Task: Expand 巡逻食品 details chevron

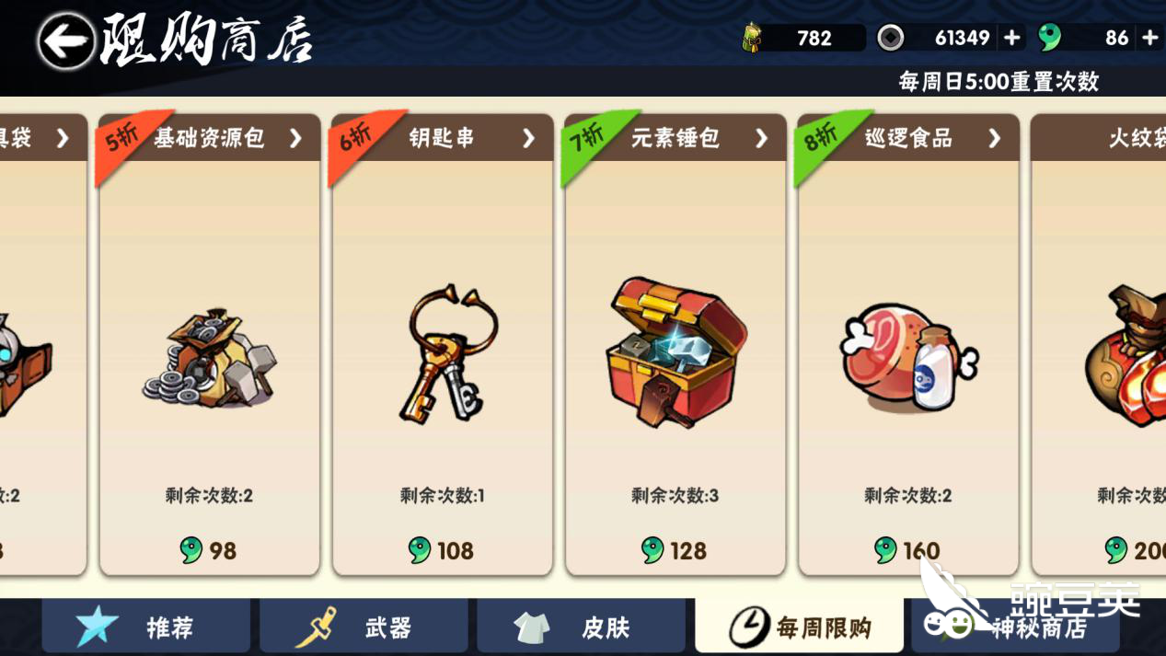Action: [994, 138]
